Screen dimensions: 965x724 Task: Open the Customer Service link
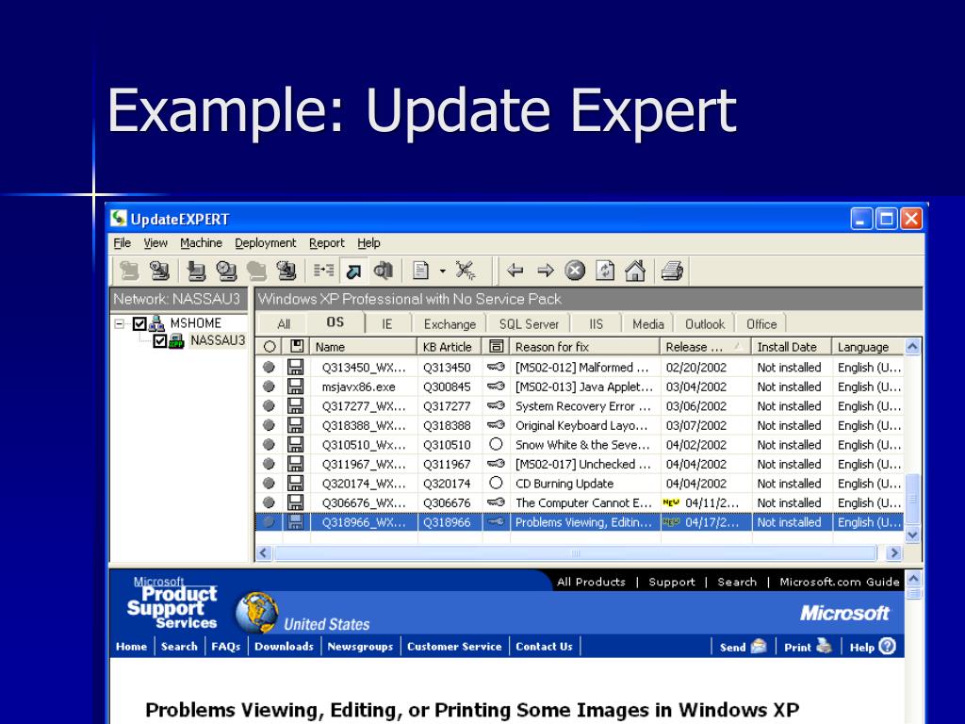(x=454, y=647)
